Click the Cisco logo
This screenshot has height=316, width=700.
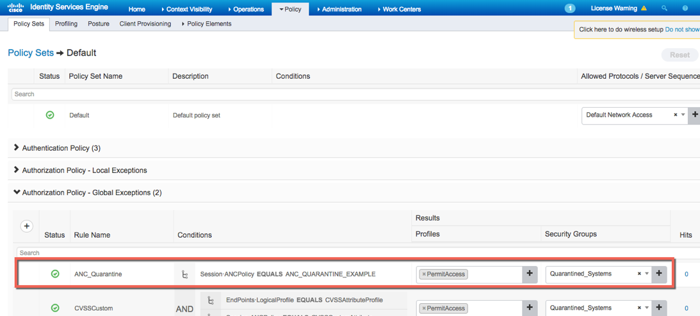click(15, 8)
